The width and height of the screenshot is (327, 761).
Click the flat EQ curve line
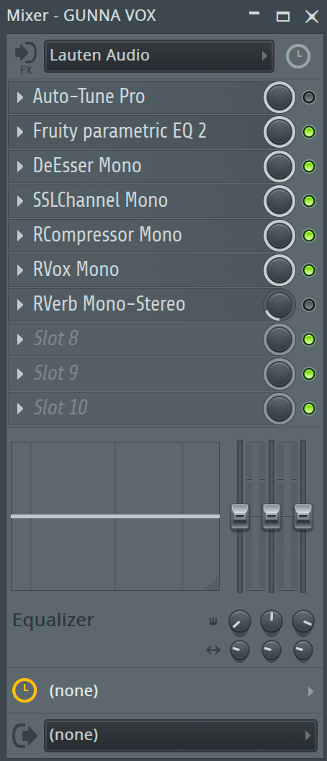[x=115, y=517]
